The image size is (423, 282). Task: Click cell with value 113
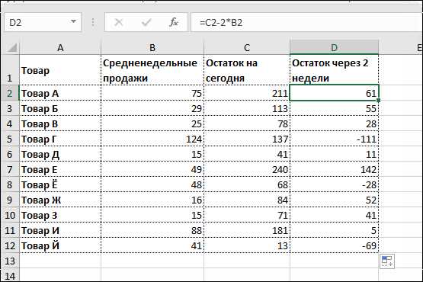pos(247,108)
